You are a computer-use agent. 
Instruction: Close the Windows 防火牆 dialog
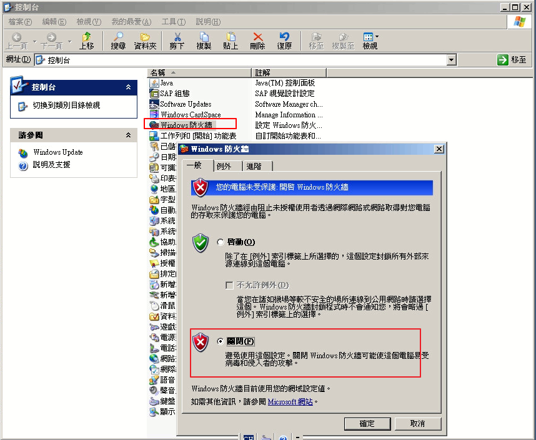[439, 149]
